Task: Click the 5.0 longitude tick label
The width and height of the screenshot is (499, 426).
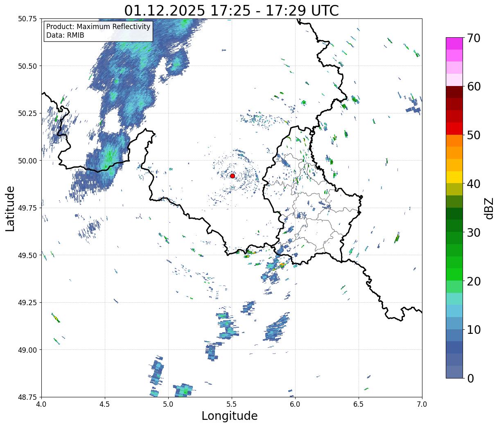Action: pyautogui.click(x=168, y=404)
